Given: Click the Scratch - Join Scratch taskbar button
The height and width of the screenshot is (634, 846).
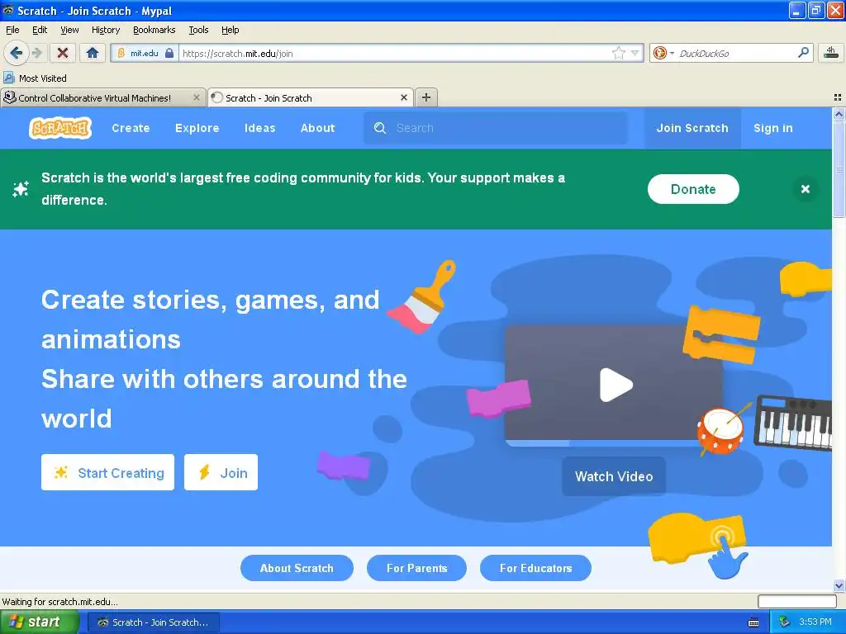Looking at the screenshot, I should pyautogui.click(x=154, y=622).
